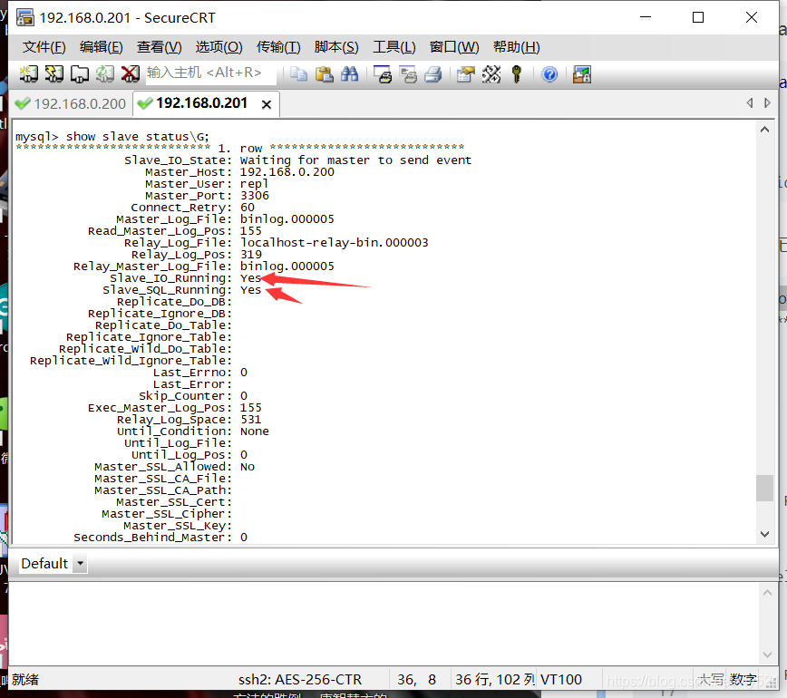Click the Seconds_Behind_Master label
The image size is (787, 698).
tap(152, 538)
